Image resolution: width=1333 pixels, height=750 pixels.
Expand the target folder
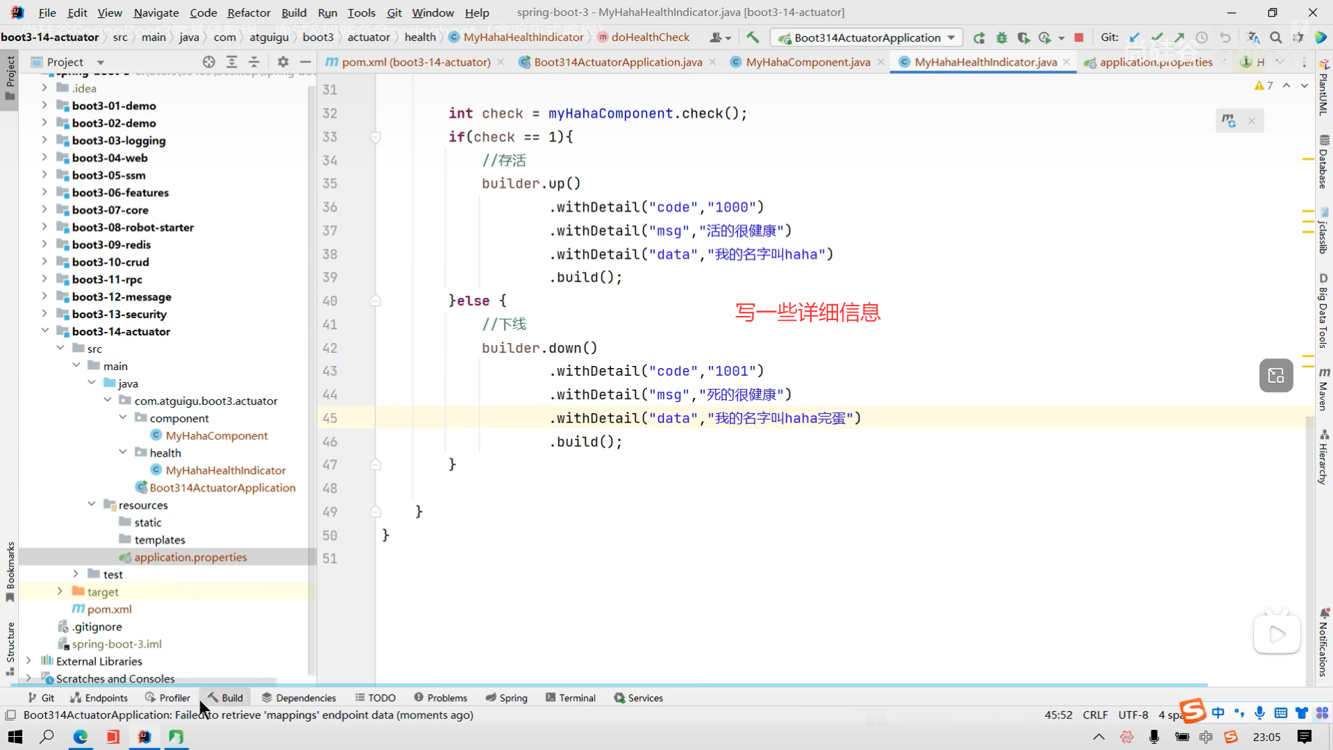tap(60, 592)
